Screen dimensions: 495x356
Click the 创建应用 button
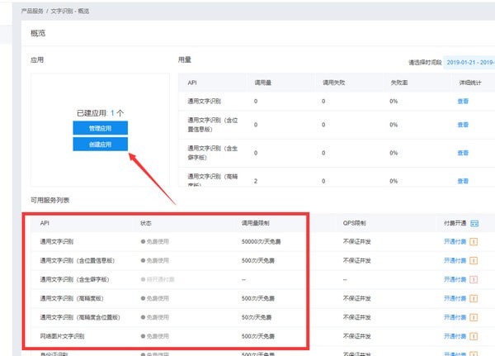[x=100, y=145]
